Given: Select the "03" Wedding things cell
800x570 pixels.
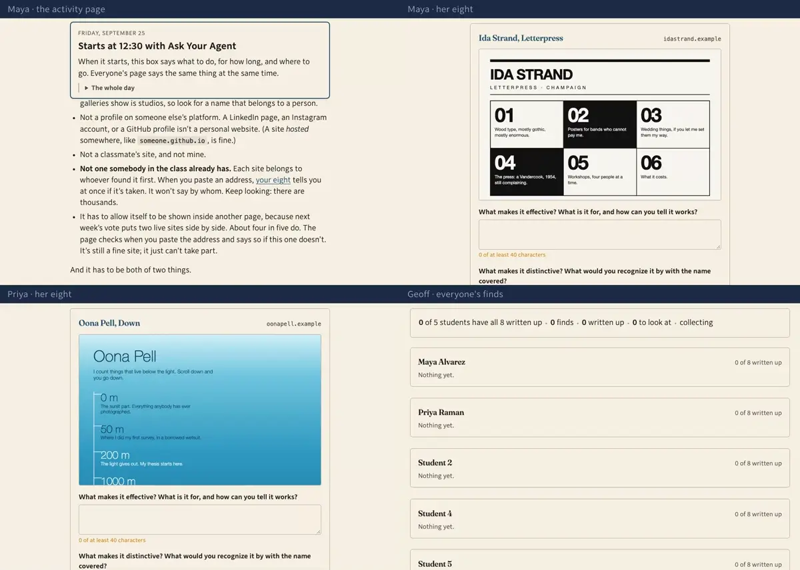Looking at the screenshot, I should tap(673, 124).
